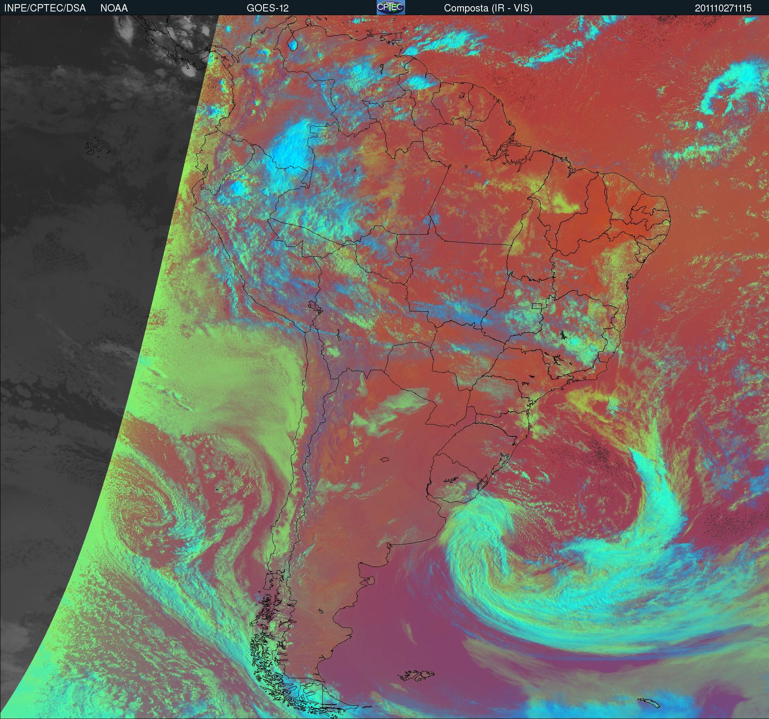The height and width of the screenshot is (719, 769).
Task: Click the NOAA label in the header
Action: pos(114,8)
